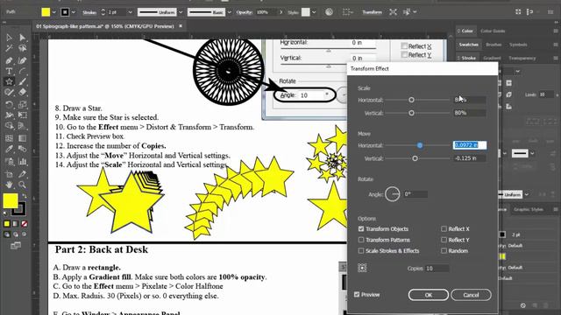Adjust the Move Horizontal slider handle
The width and height of the screenshot is (561, 315).
tap(420, 145)
